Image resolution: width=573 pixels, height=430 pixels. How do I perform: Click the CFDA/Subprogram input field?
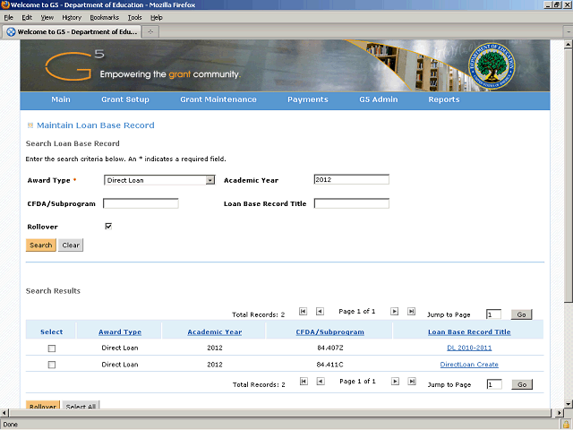pos(141,203)
